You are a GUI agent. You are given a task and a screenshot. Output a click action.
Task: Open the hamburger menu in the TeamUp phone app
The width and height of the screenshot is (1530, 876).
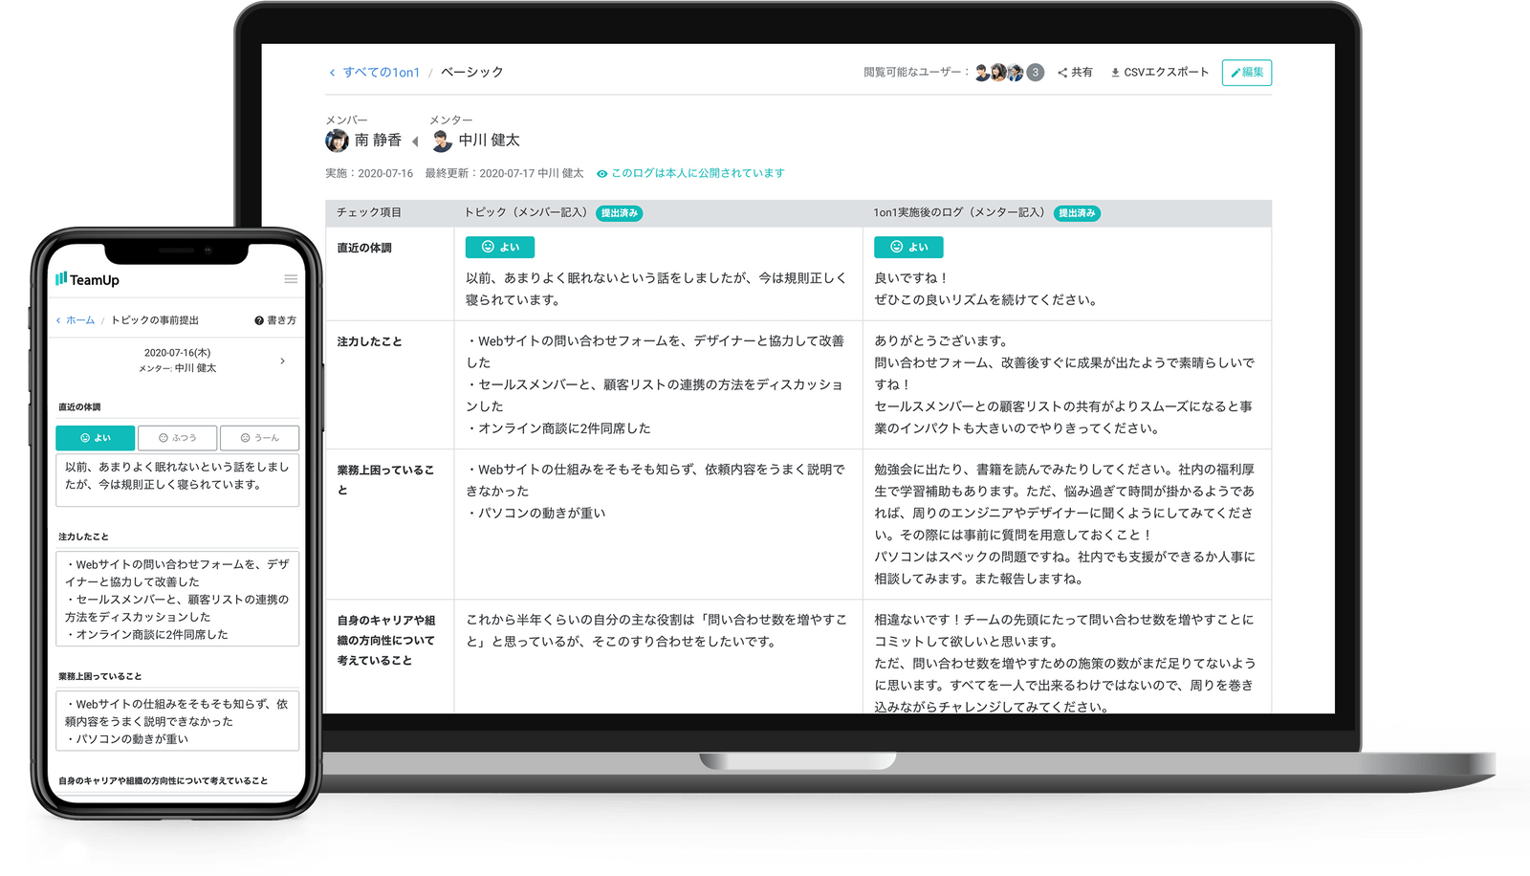point(291,279)
